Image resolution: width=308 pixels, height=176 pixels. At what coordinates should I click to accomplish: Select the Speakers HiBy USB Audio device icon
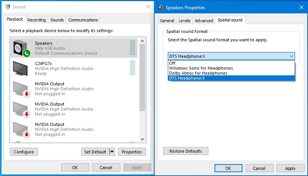[x=21, y=48]
